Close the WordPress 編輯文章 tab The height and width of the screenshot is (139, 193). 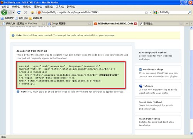pyautogui.click(x=44, y=24)
